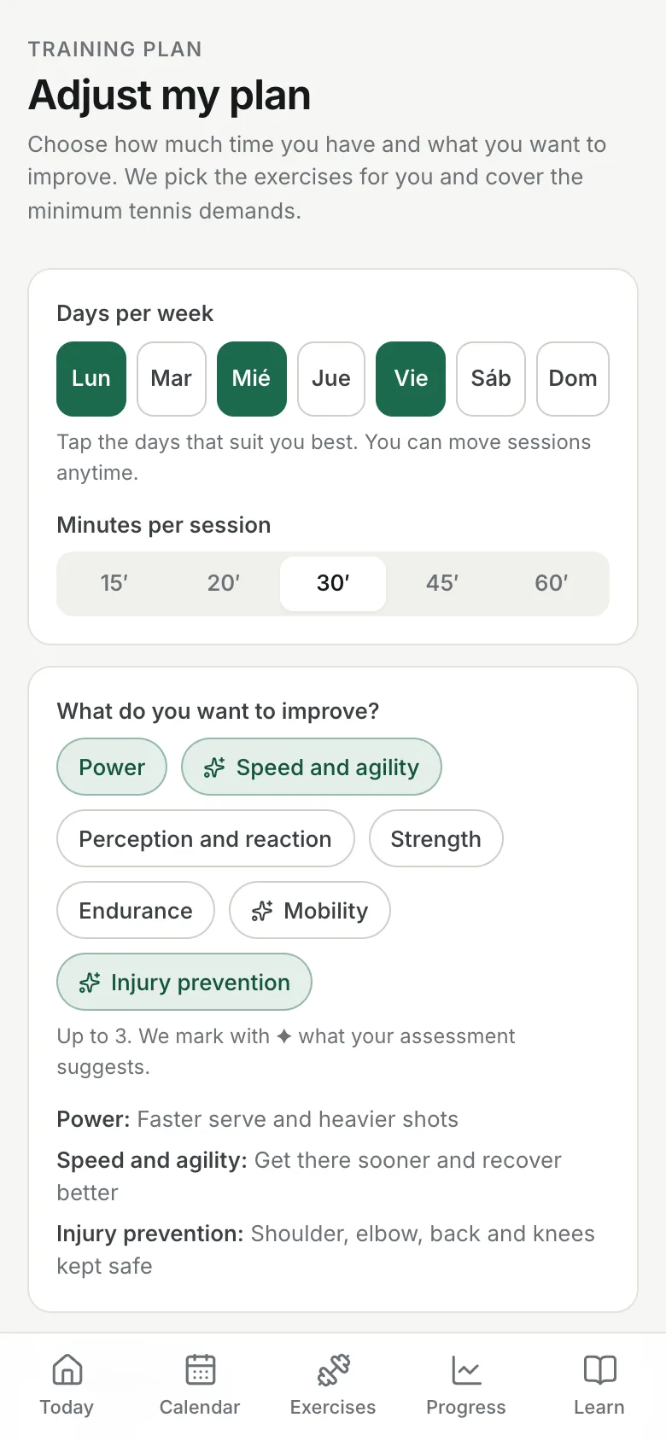Deselect the Lun day
The width and height of the screenshot is (666, 1441).
pos(91,379)
